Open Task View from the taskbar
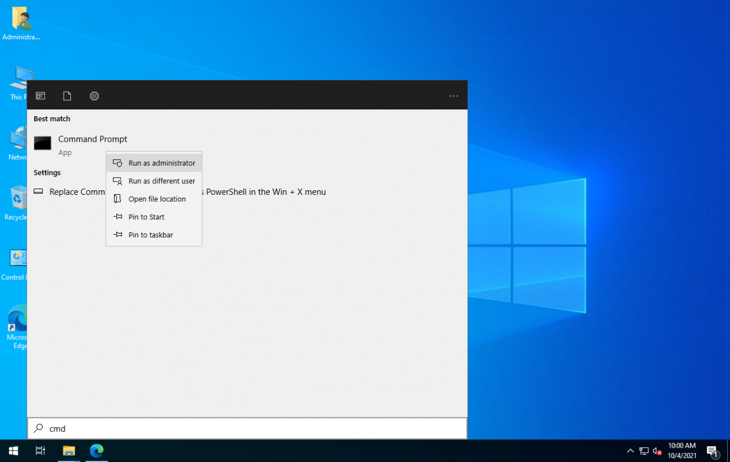 coord(39,450)
